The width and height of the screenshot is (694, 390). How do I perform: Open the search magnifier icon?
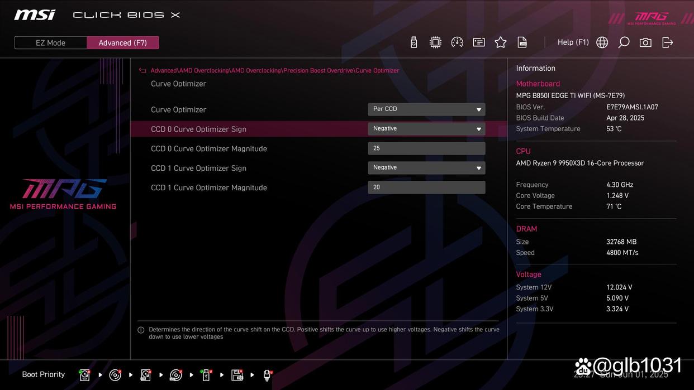point(624,42)
